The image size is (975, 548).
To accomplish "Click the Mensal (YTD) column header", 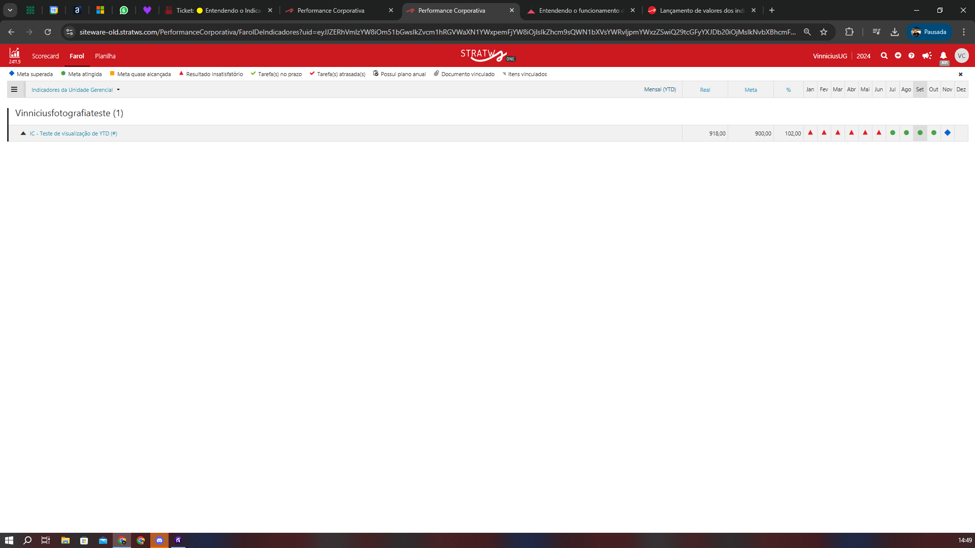I will 660,89.
